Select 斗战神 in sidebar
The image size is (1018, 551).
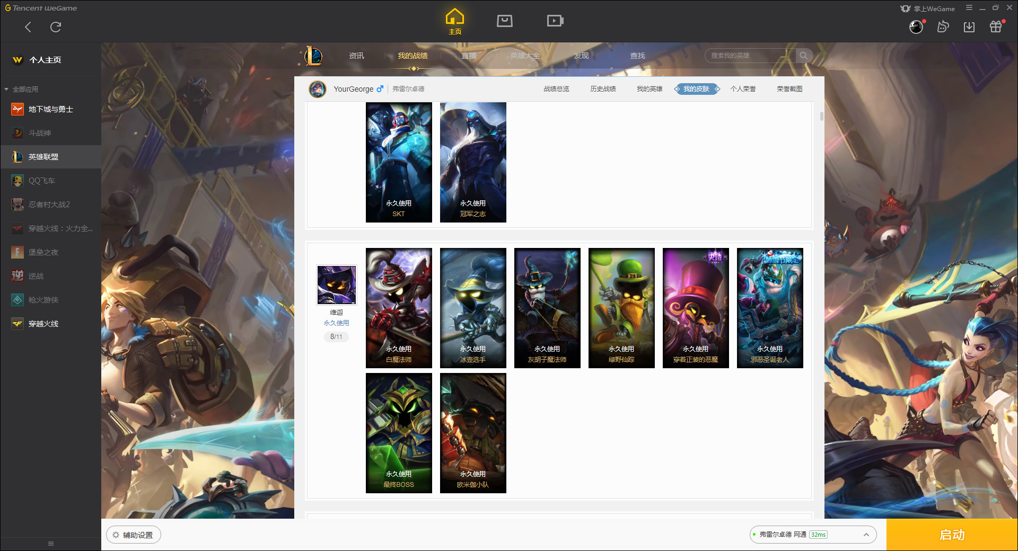tap(50, 133)
